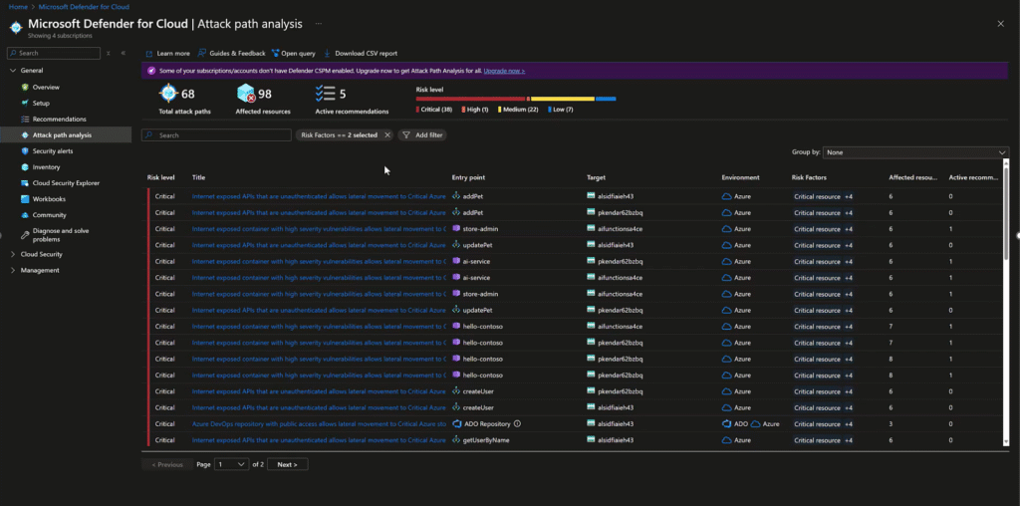Viewport: 1020px width, 506px height.
Task: Click the yellow Medium segment of risk bar
Action: pyautogui.click(x=562, y=99)
